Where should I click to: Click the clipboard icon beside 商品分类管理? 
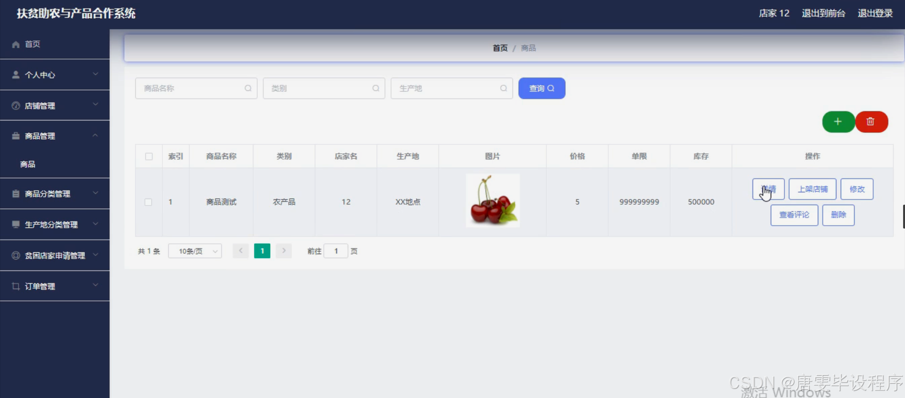click(x=16, y=194)
